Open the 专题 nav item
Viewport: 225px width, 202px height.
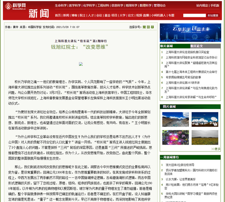[171, 15]
